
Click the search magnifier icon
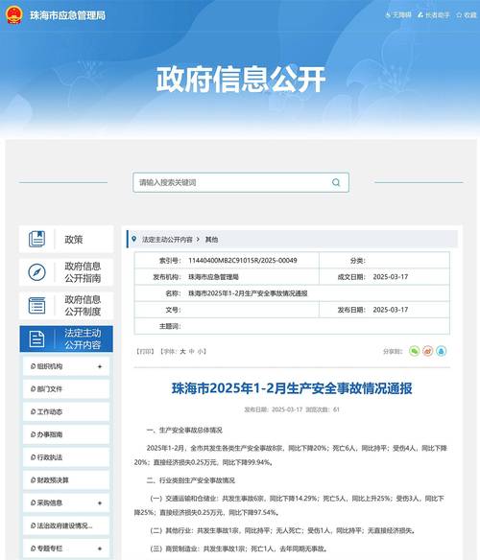click(336, 182)
